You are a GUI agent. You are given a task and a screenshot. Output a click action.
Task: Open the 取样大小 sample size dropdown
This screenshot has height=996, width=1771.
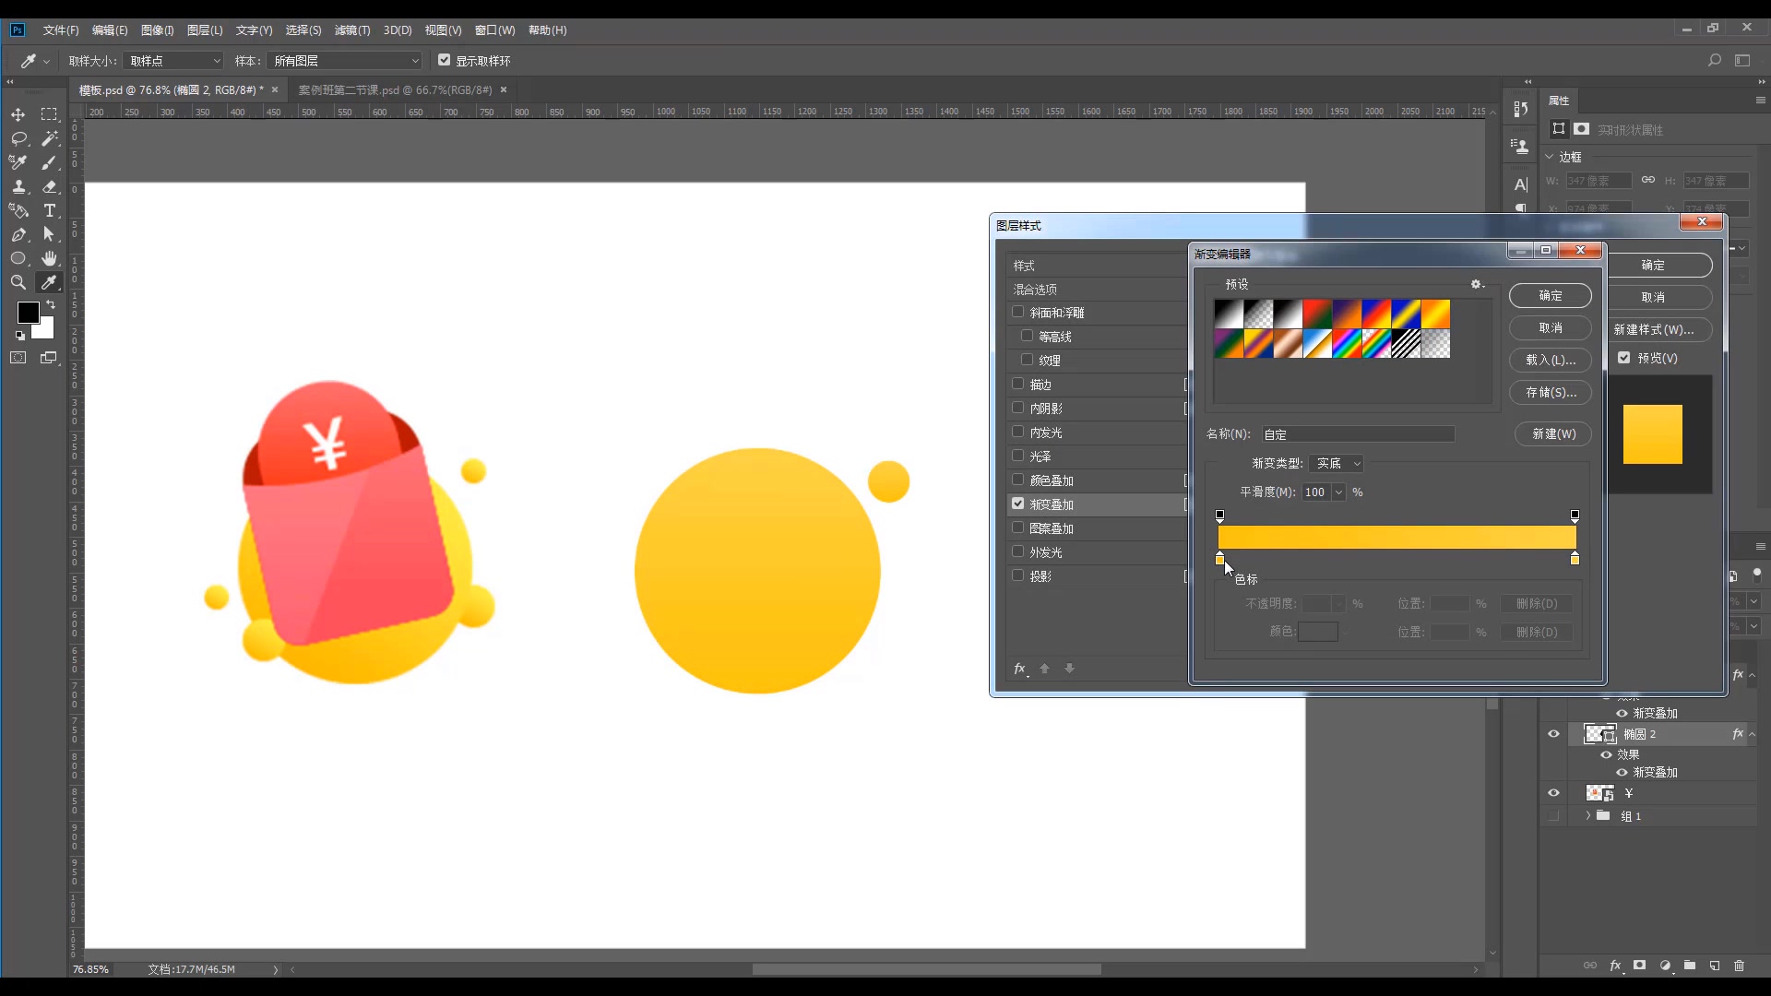pos(174,61)
